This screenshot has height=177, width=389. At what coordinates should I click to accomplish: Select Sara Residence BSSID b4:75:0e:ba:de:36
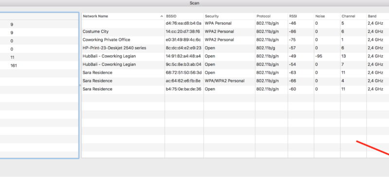point(184,89)
